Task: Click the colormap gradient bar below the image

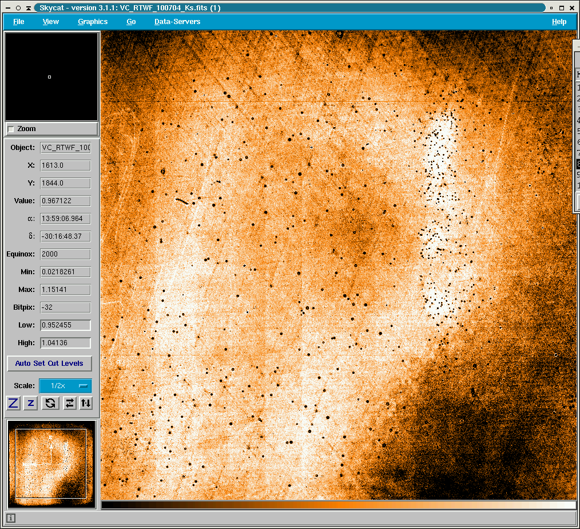Action: coord(338,505)
